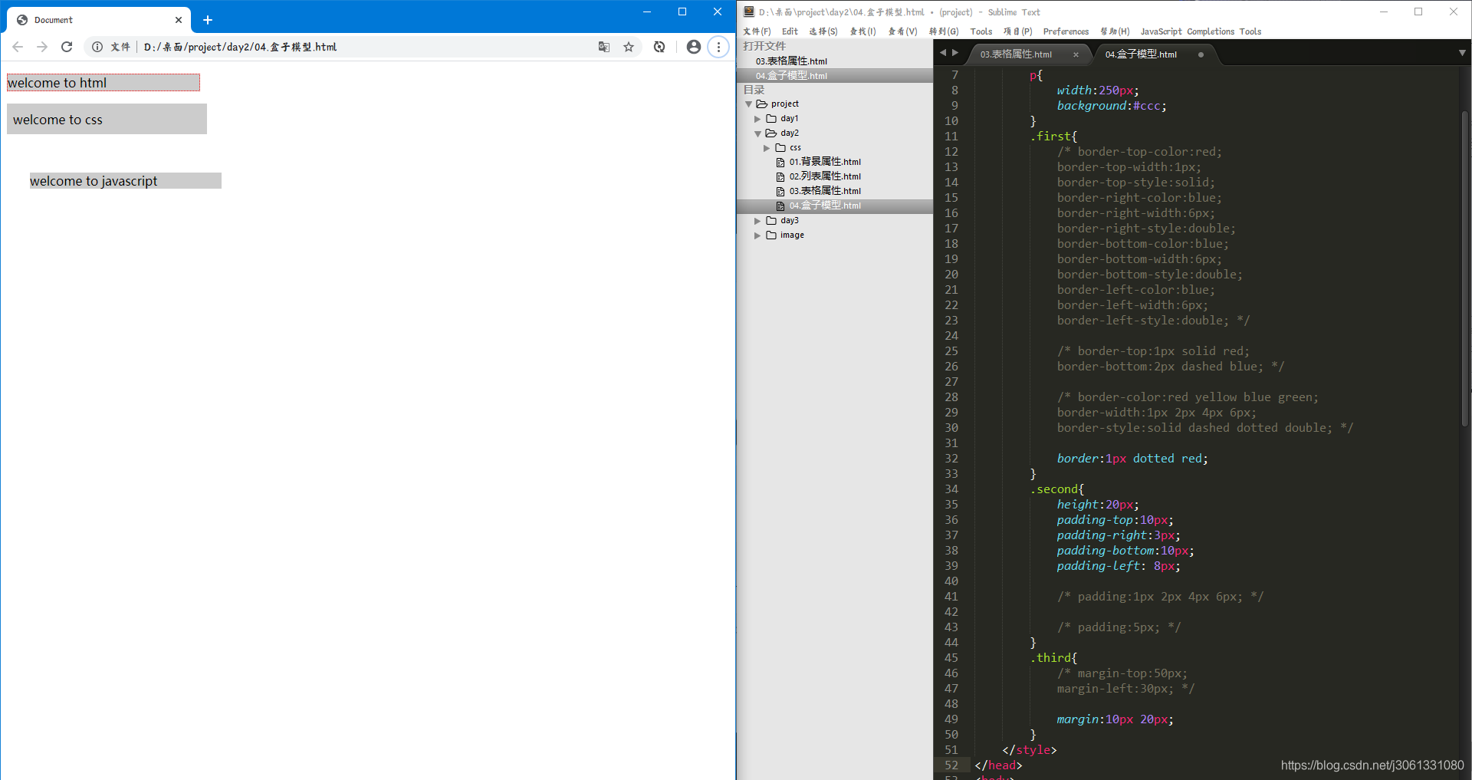Expand the day3 folder
The width and height of the screenshot is (1472, 780).
(x=757, y=221)
